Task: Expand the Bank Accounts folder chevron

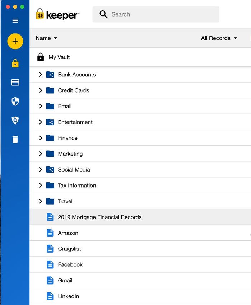Action: (x=41, y=75)
